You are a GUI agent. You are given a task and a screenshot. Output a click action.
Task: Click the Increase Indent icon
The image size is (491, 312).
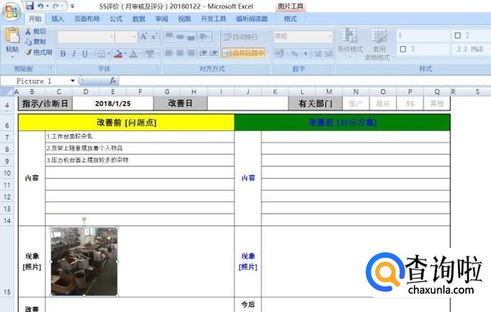pyautogui.click(x=213, y=53)
